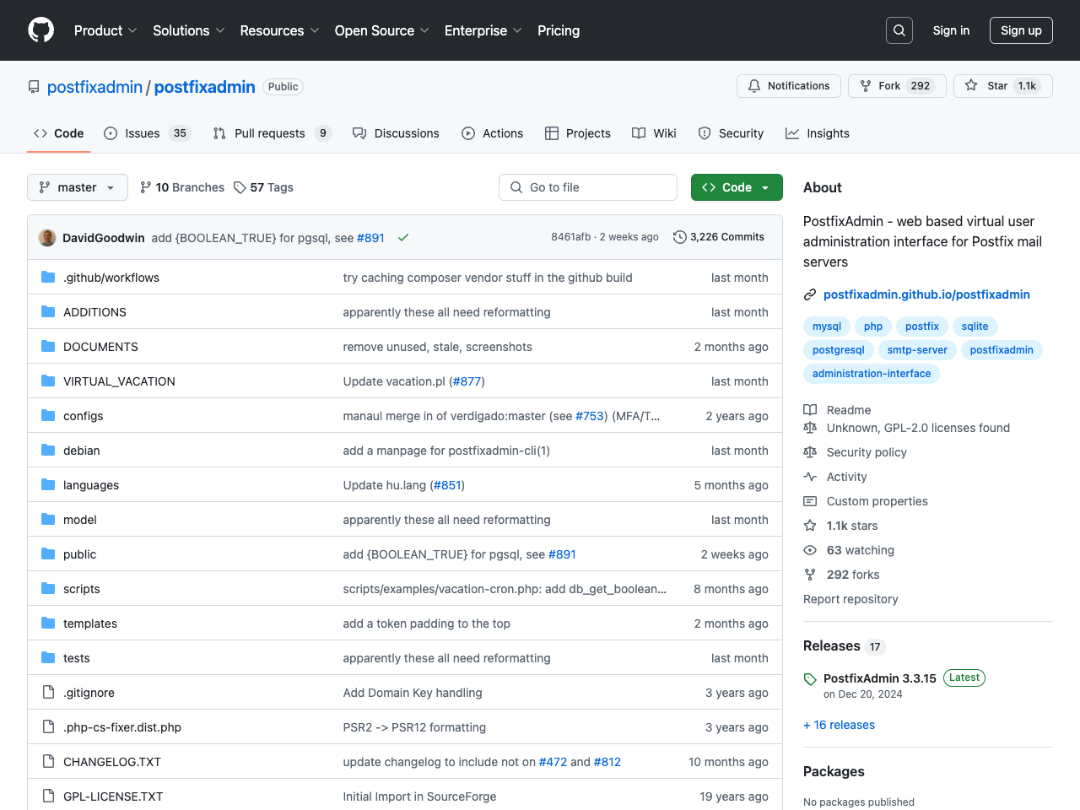Click the Pricing link

pyautogui.click(x=559, y=30)
